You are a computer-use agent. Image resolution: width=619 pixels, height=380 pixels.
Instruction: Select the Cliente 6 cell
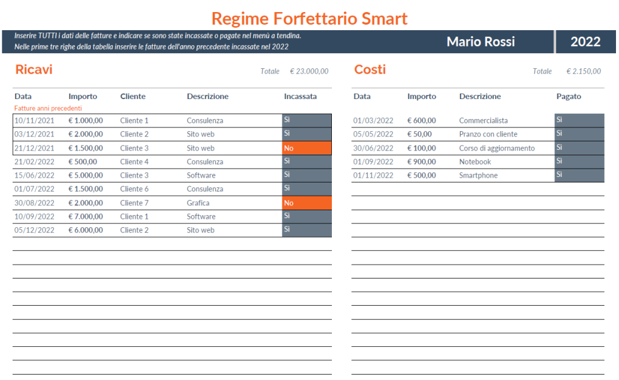pos(134,189)
